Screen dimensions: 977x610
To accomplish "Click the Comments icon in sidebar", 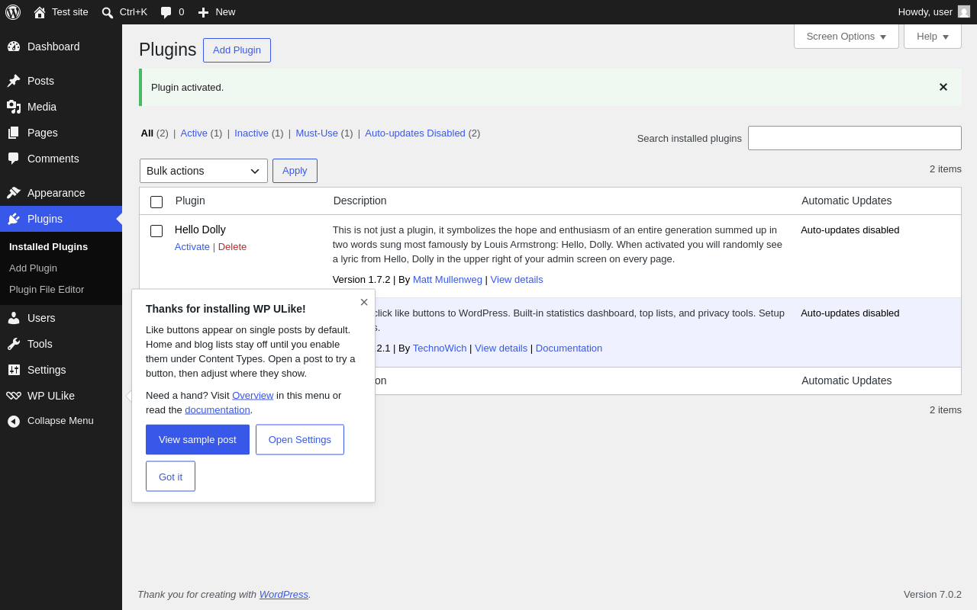I will point(14,159).
